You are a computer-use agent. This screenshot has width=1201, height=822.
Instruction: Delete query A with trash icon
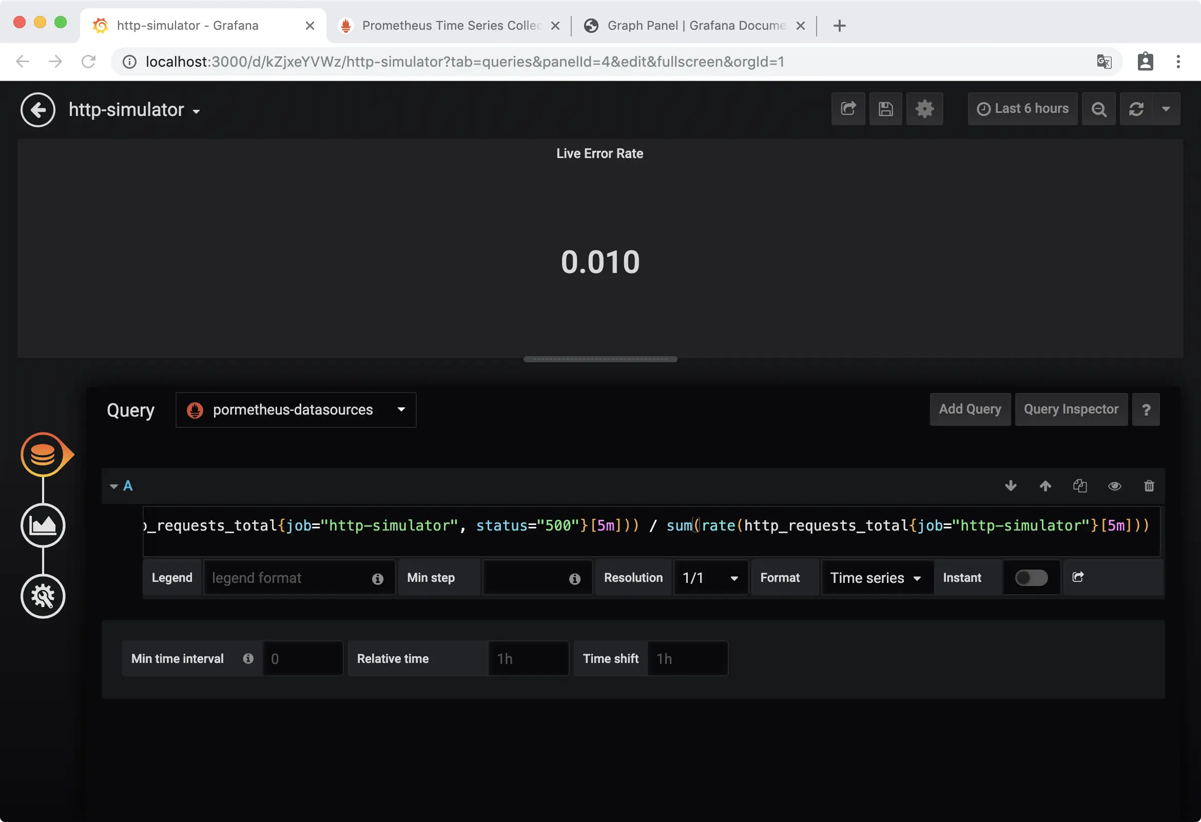pyautogui.click(x=1149, y=486)
